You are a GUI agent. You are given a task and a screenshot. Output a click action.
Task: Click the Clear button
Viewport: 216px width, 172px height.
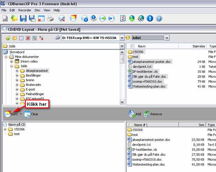click(31, 114)
